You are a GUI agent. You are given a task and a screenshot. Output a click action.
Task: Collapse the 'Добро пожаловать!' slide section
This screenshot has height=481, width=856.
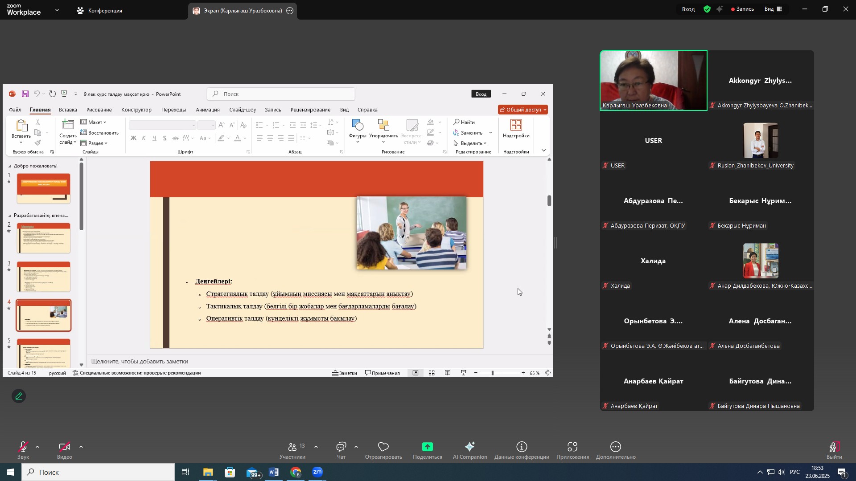point(10,166)
